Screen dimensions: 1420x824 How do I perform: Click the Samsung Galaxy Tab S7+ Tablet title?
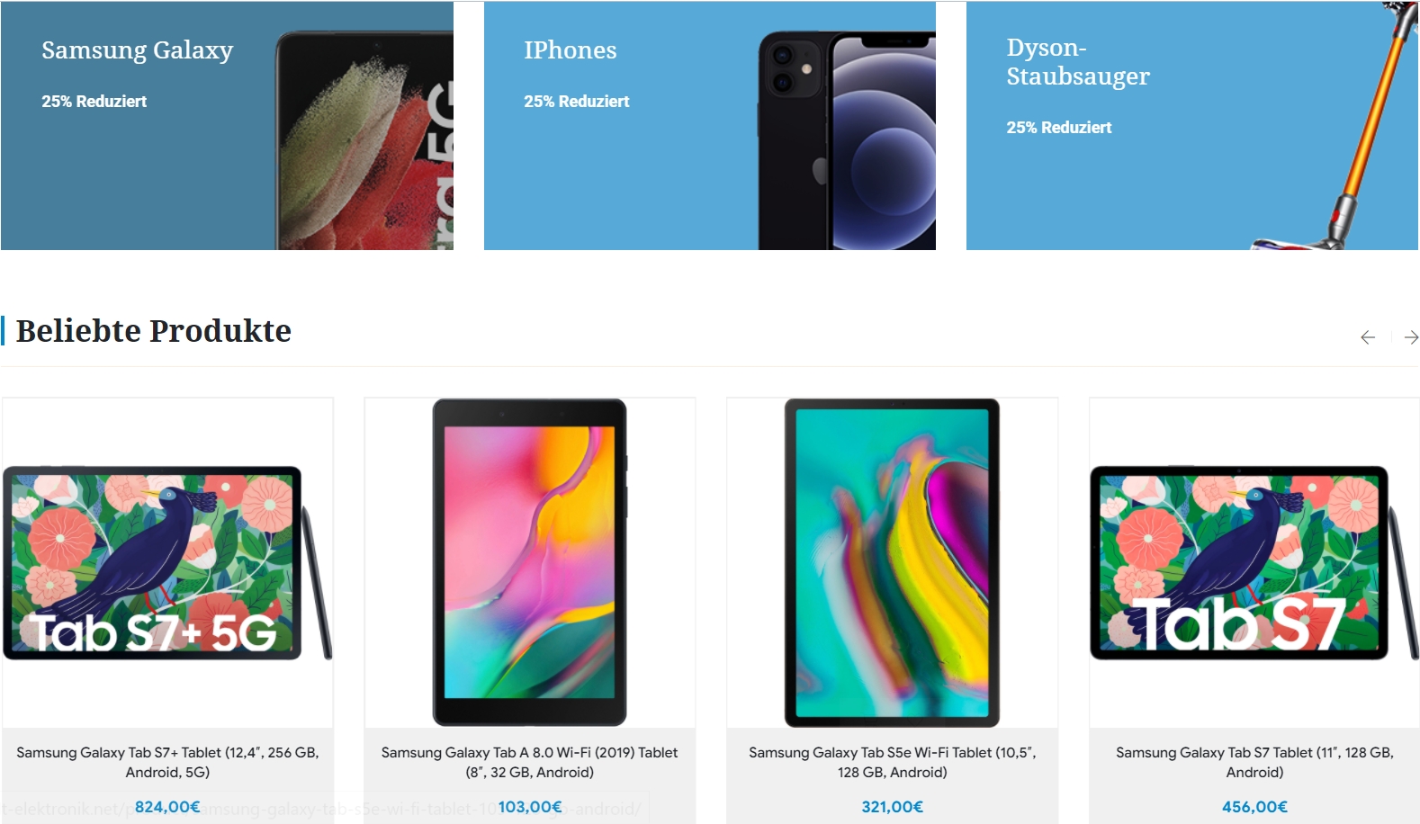click(x=167, y=762)
